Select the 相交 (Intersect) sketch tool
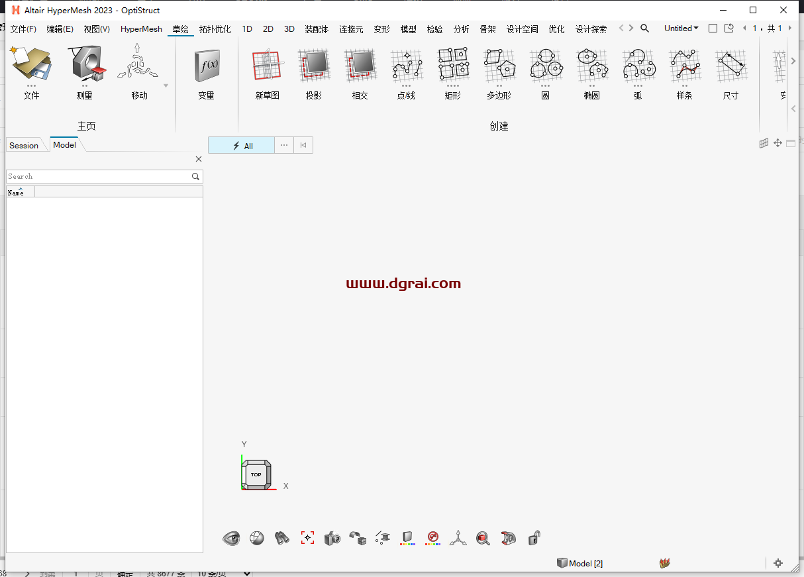 point(360,66)
